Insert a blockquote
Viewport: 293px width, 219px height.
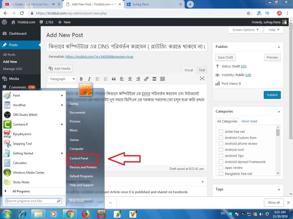[114, 79]
